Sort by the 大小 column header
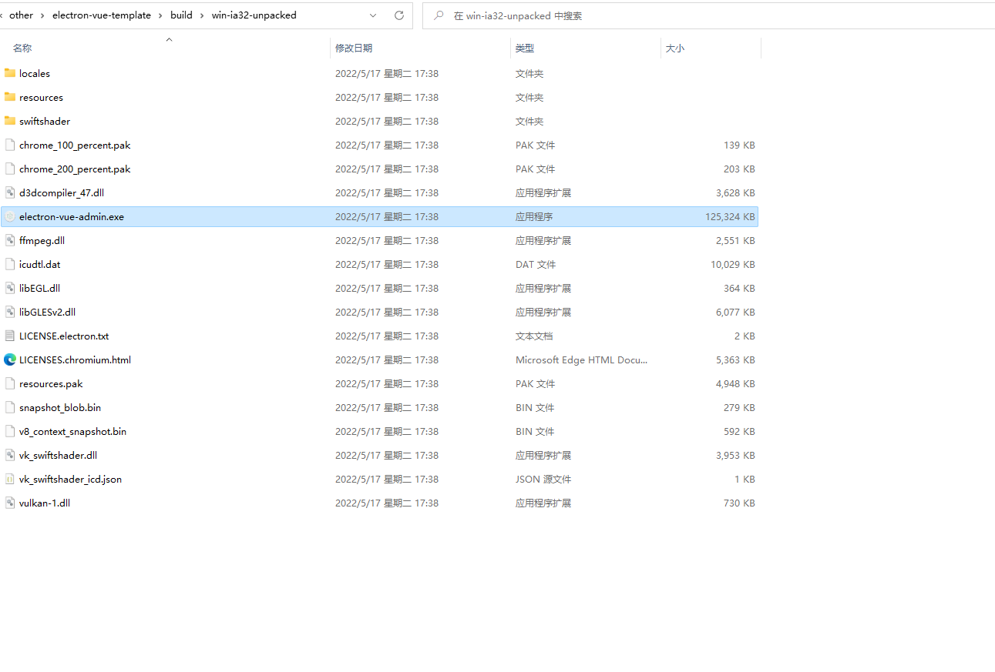 (x=674, y=48)
